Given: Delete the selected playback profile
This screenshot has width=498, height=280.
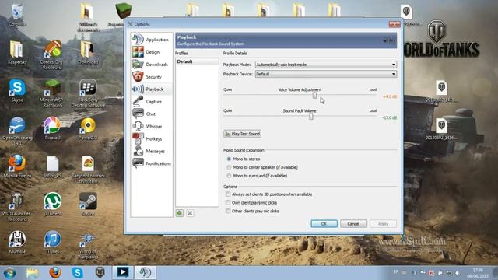Looking at the screenshot, I should [190, 213].
